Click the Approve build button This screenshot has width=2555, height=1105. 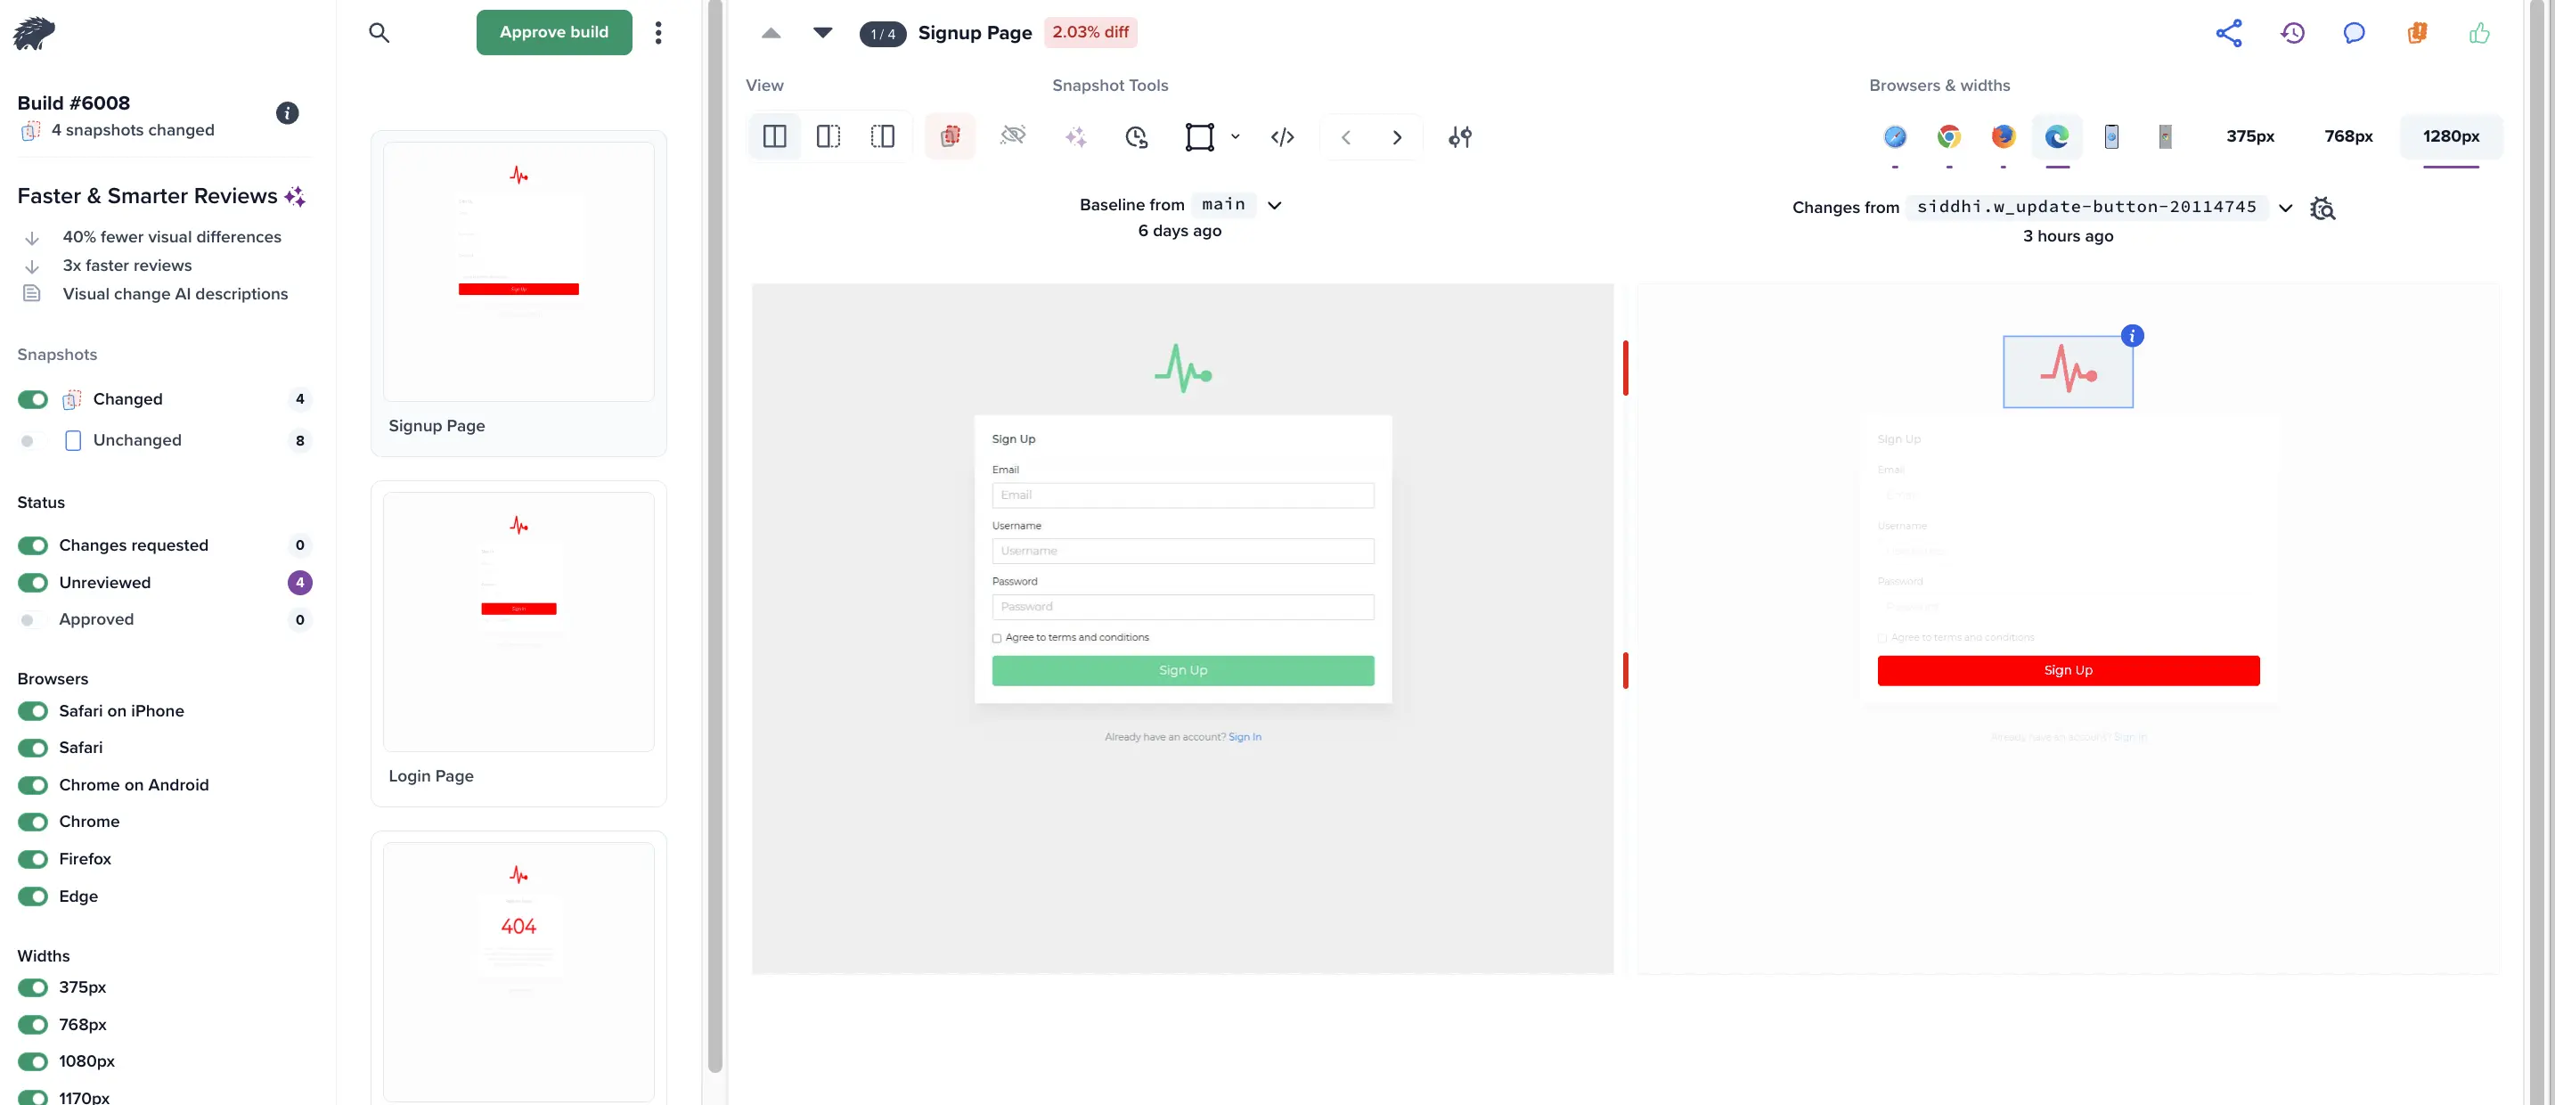[x=553, y=32]
